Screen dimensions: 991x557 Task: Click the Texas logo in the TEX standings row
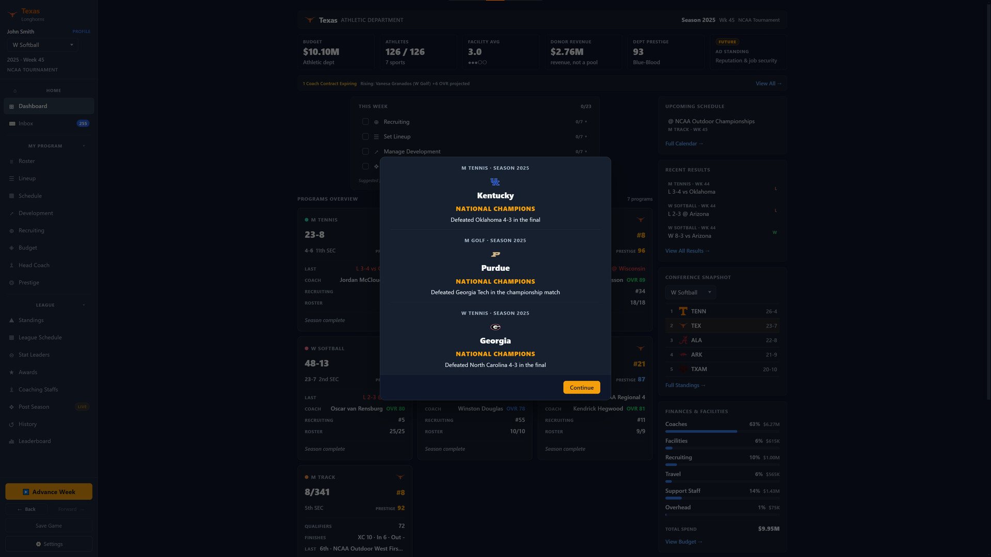pos(683,326)
